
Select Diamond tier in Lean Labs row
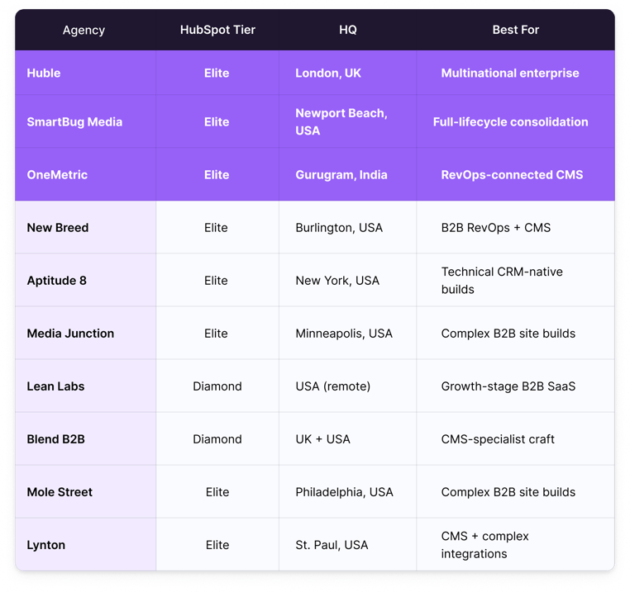click(x=217, y=386)
